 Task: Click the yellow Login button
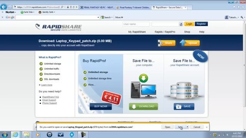click(x=189, y=24)
